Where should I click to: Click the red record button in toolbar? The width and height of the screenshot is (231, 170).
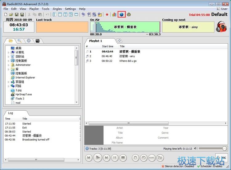pos(107,14)
